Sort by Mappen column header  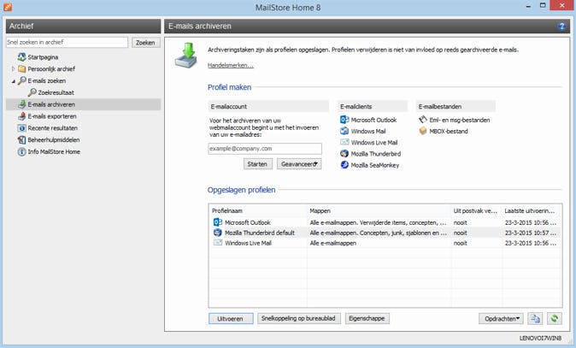click(379, 210)
